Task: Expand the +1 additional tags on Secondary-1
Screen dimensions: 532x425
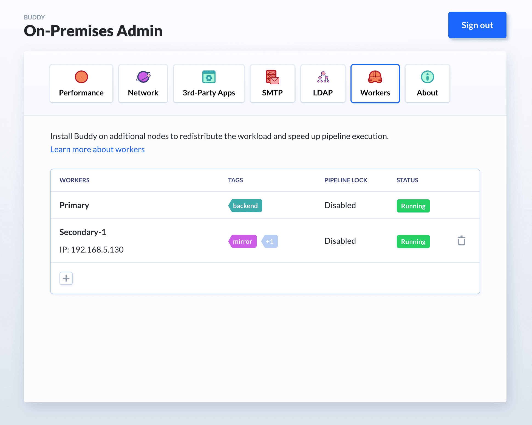Action: 269,241
